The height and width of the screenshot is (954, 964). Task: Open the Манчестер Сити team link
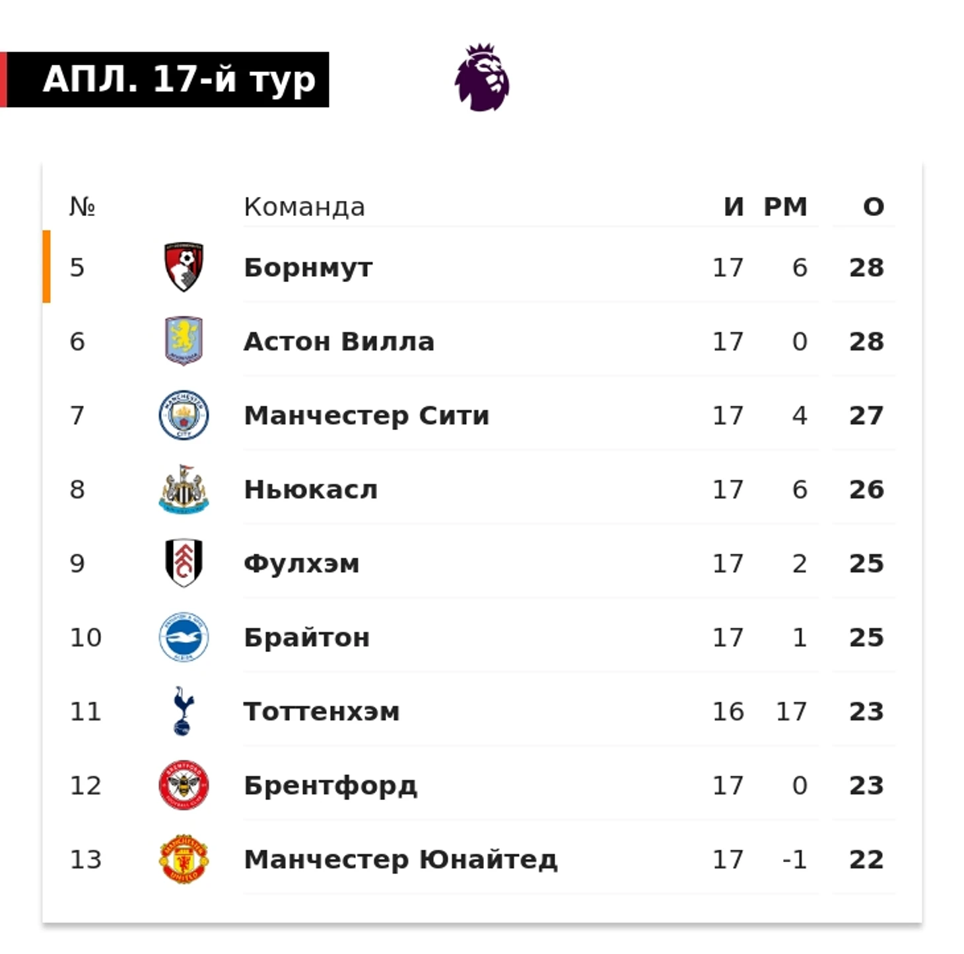coord(367,416)
